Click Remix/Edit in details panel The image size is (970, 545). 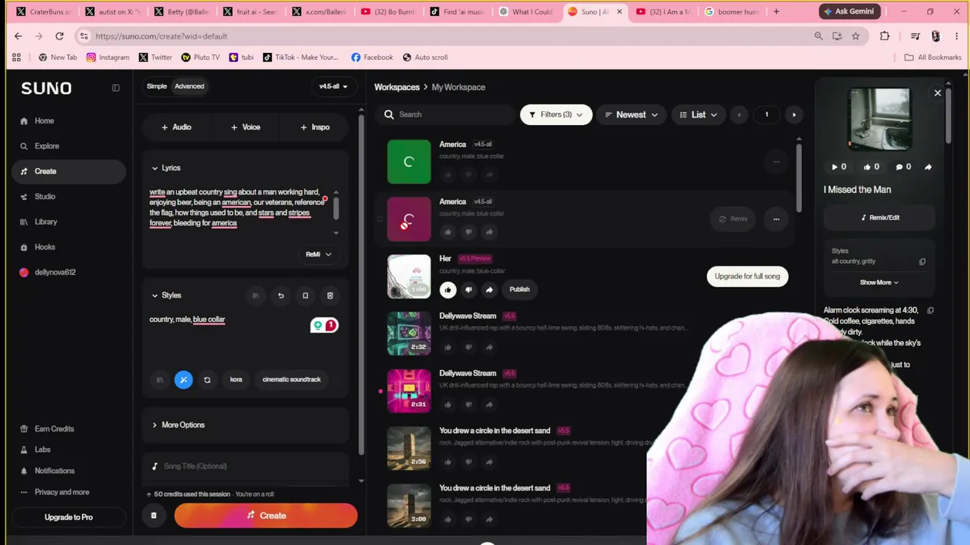coord(879,218)
